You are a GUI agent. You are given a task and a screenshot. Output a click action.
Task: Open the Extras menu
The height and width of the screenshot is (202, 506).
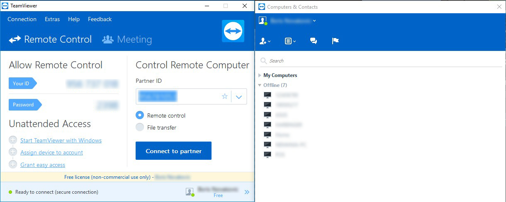coord(52,19)
